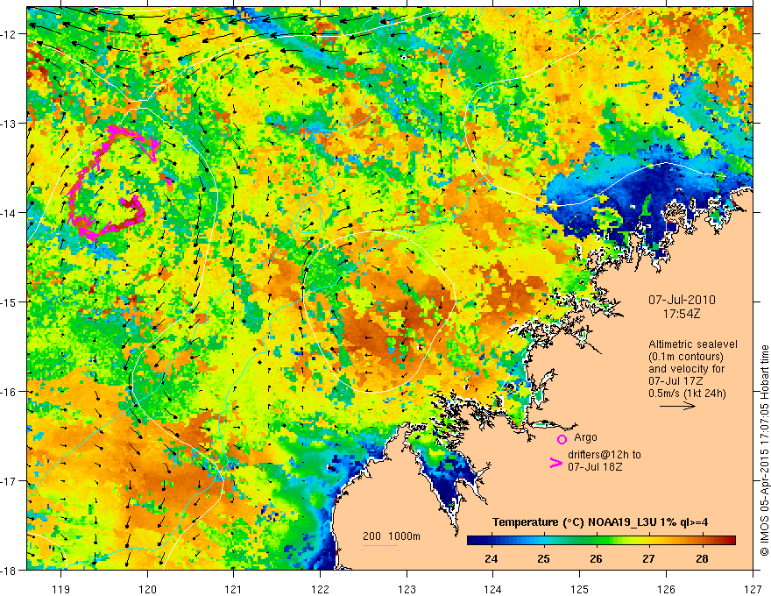Click the magenta Argo circle legend symbol

[562, 439]
